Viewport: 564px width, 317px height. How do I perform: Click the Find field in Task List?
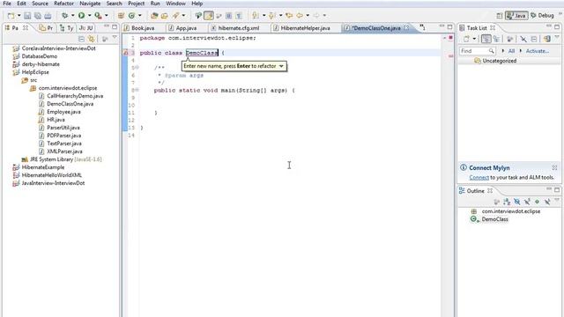(x=477, y=51)
